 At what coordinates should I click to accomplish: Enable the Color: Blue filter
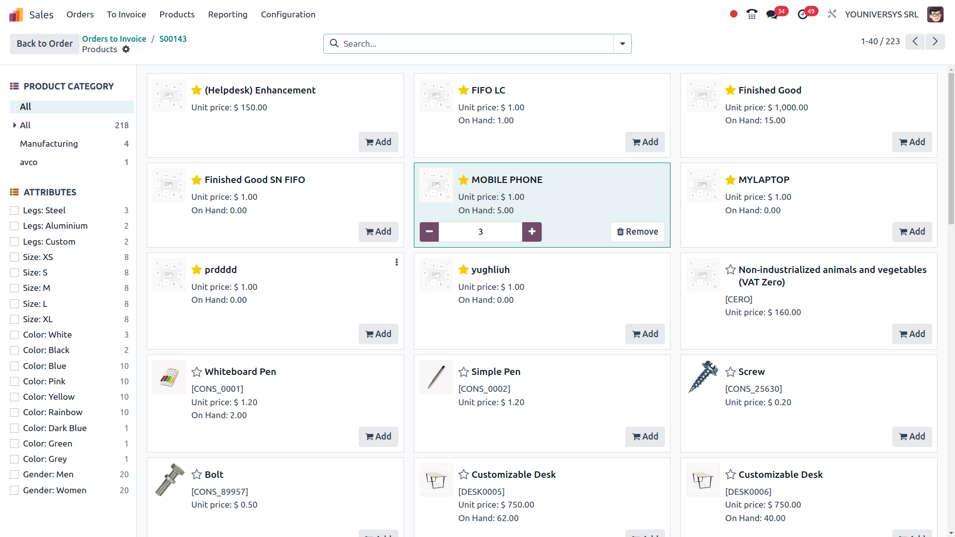14,366
